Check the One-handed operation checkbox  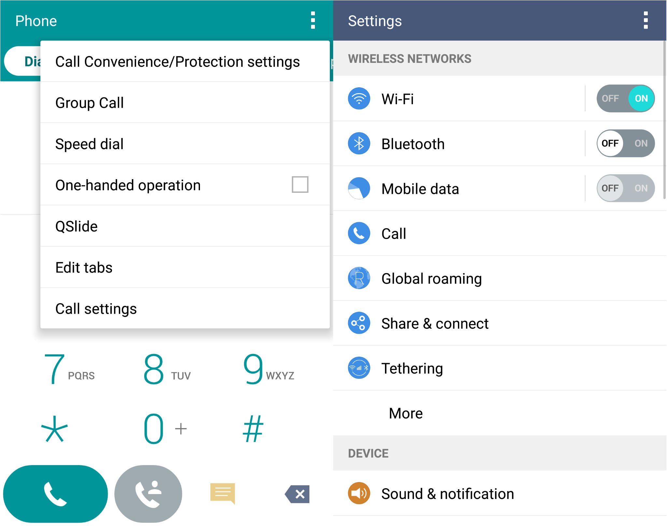pyautogui.click(x=300, y=185)
